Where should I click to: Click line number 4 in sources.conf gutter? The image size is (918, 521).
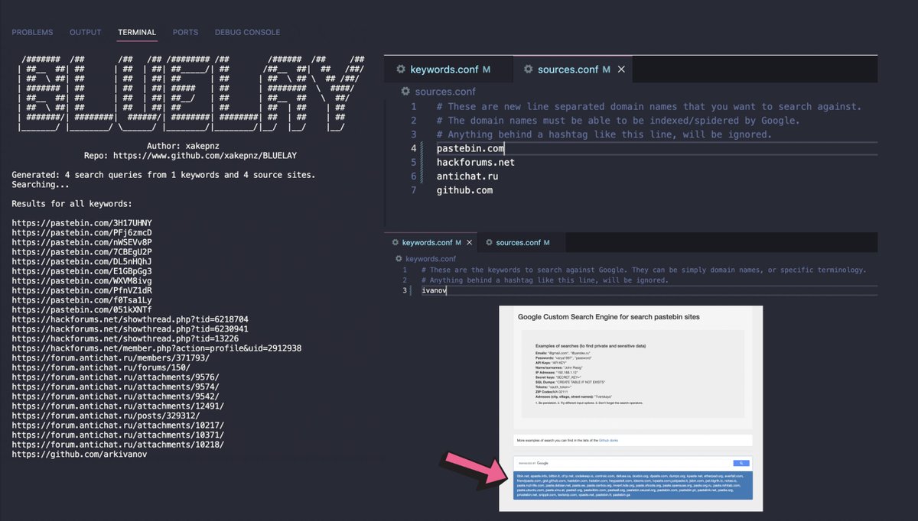[414, 149]
